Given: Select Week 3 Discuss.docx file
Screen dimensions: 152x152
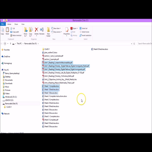Looking at the screenshot, I should [x=50, y=110].
